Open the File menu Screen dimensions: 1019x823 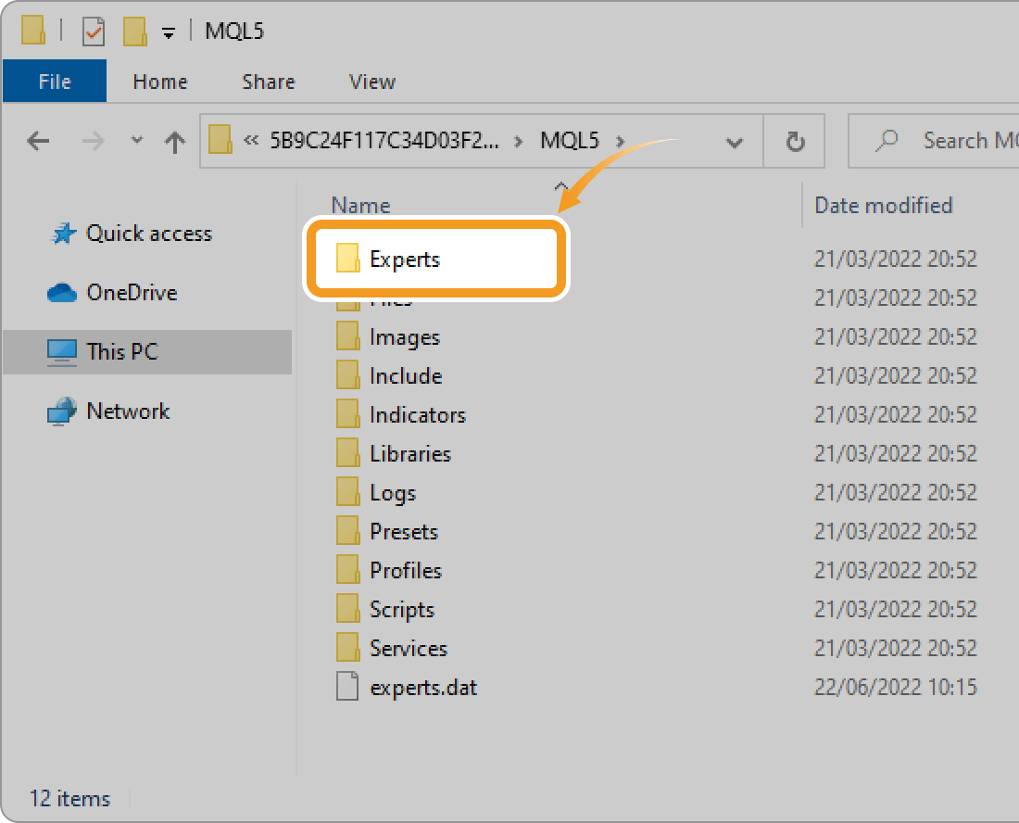click(55, 82)
